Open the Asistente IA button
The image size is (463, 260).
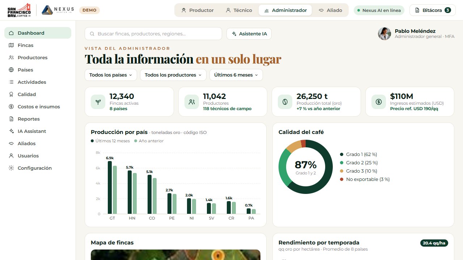click(249, 34)
